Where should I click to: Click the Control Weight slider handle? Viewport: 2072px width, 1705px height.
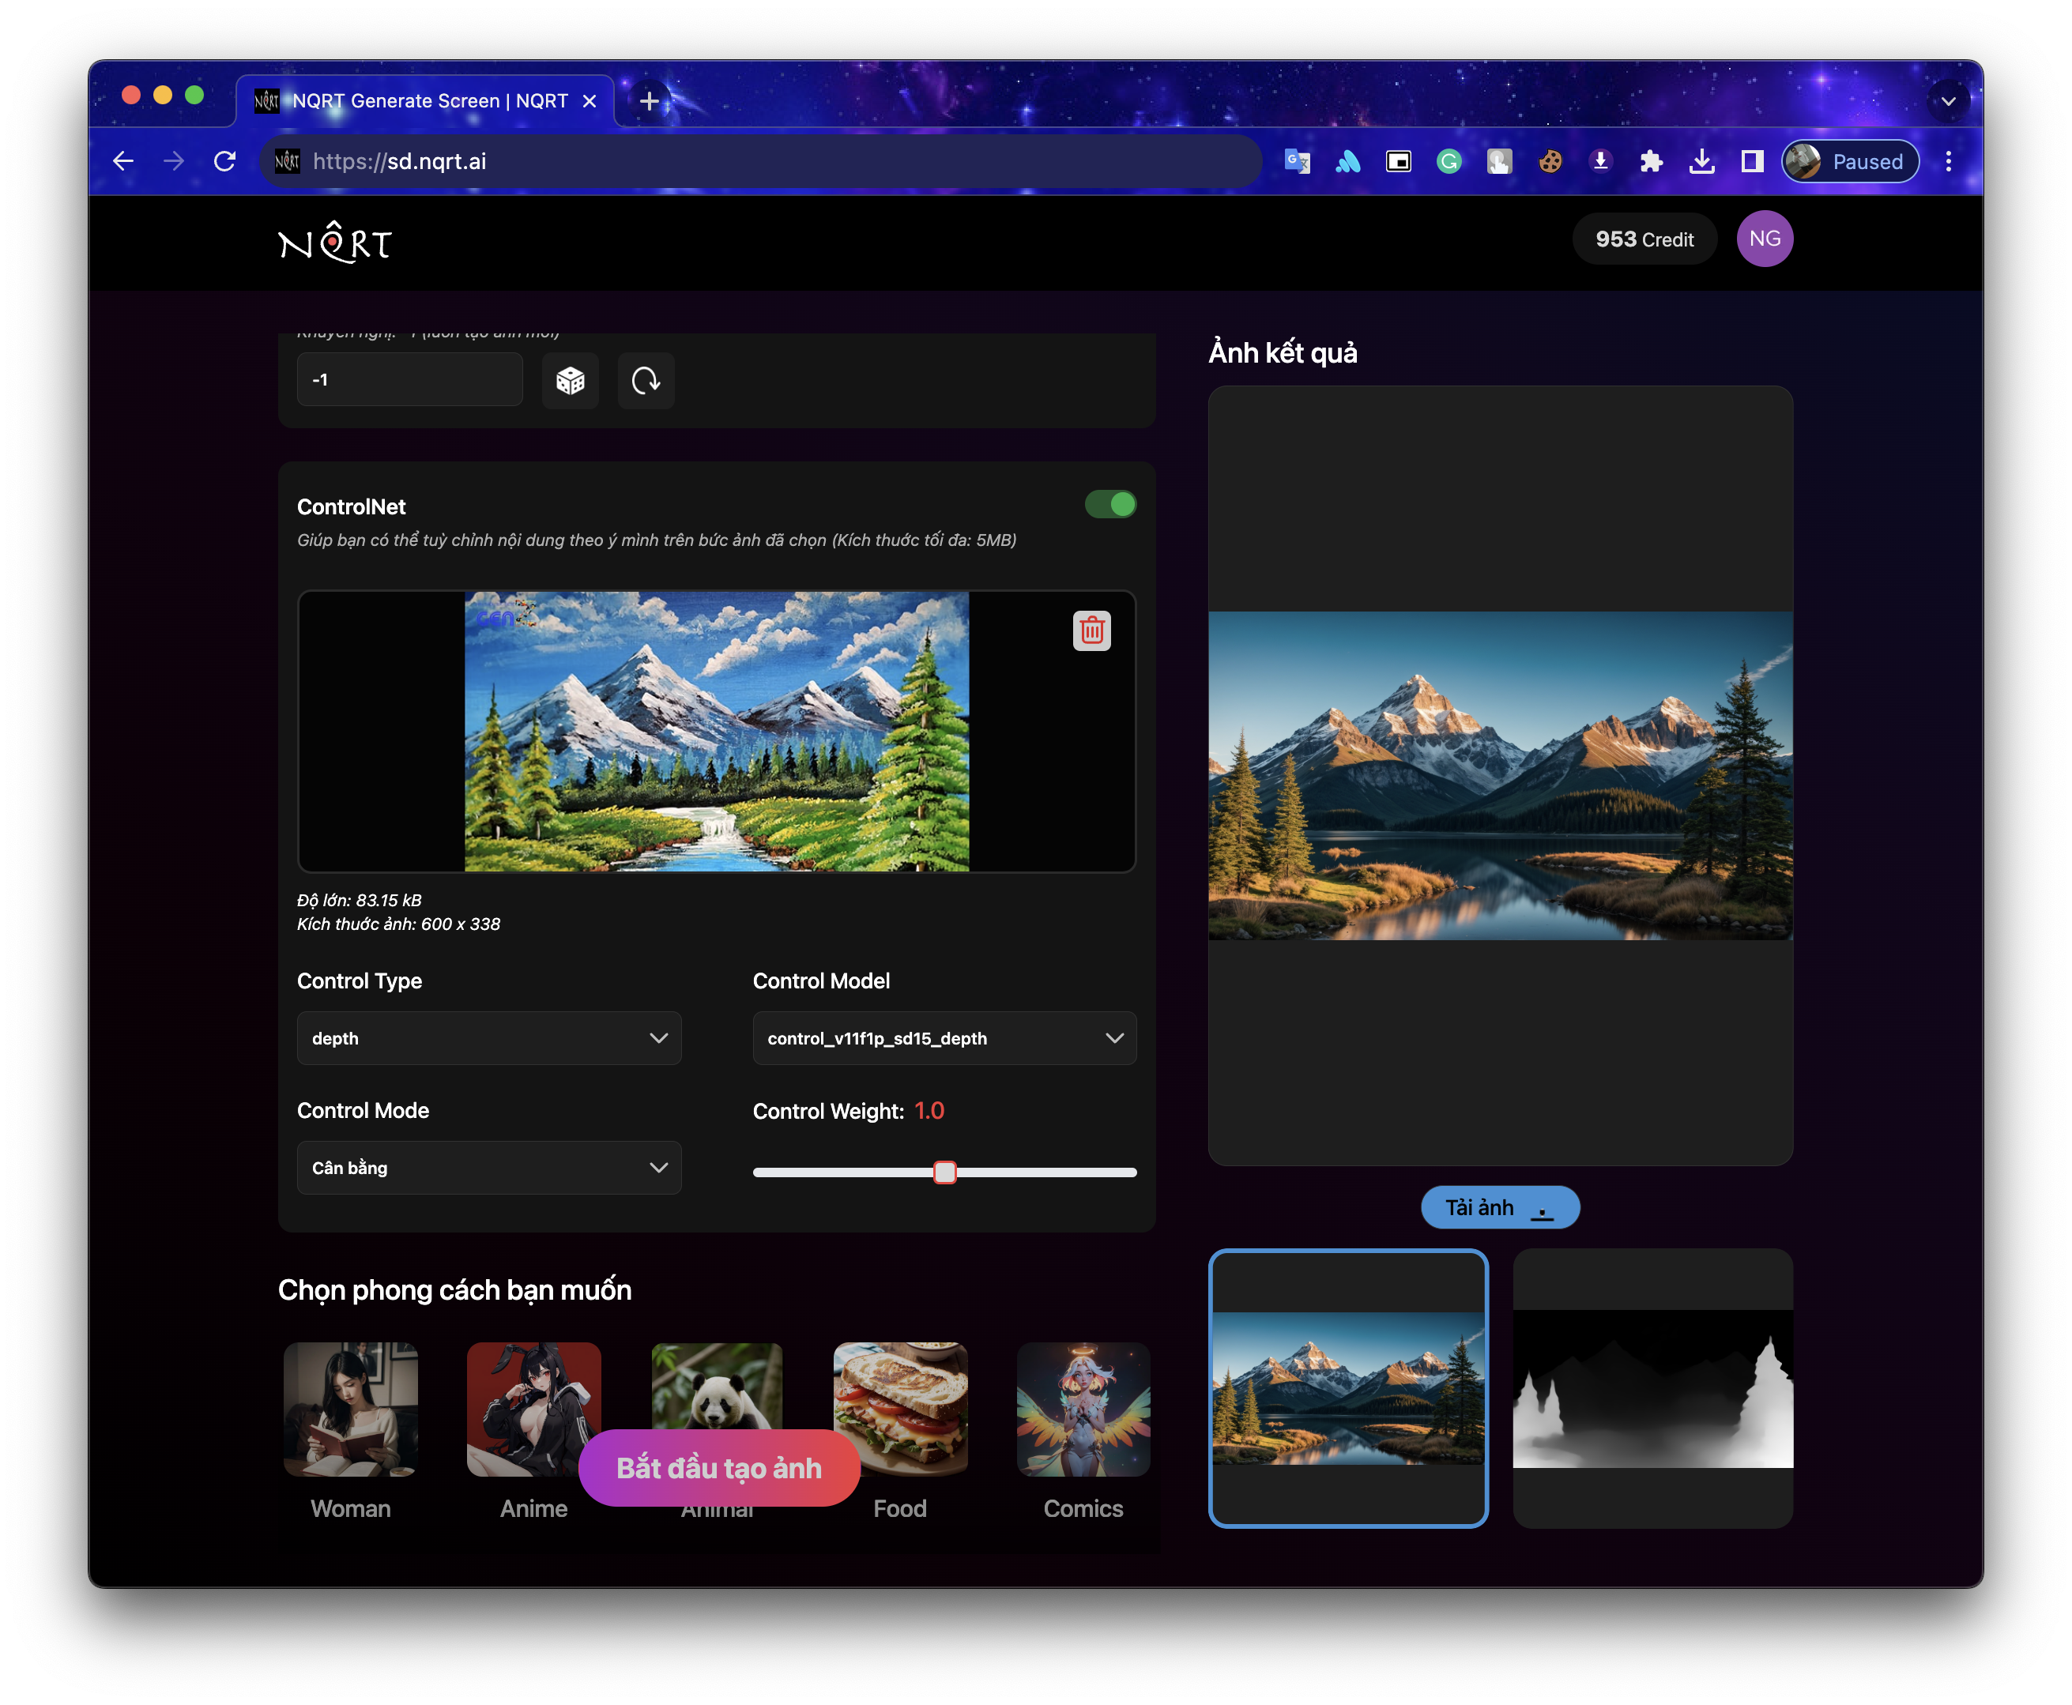point(944,1172)
